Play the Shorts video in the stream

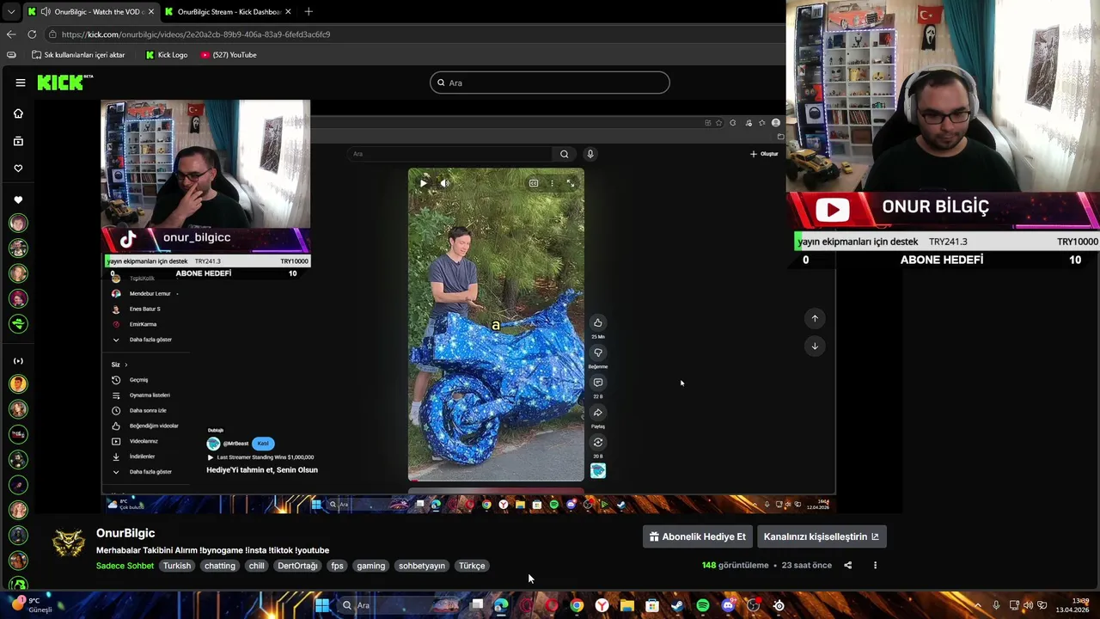[423, 183]
